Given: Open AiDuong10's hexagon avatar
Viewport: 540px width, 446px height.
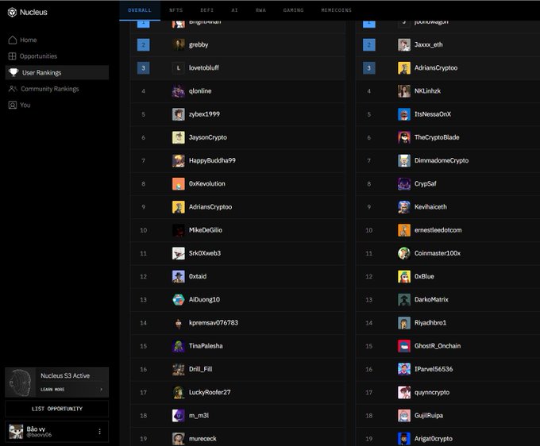Looking at the screenshot, I should (x=179, y=300).
